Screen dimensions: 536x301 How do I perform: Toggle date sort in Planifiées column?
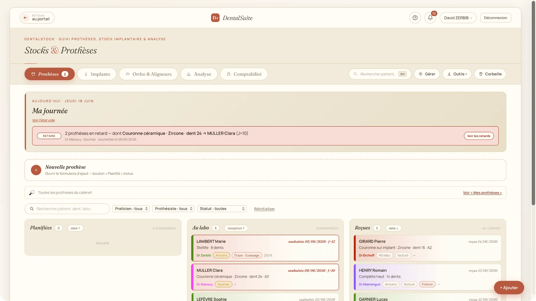[x=75, y=228]
